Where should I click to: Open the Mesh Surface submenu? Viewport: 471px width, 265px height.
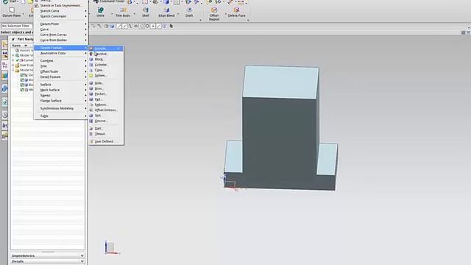pos(60,90)
